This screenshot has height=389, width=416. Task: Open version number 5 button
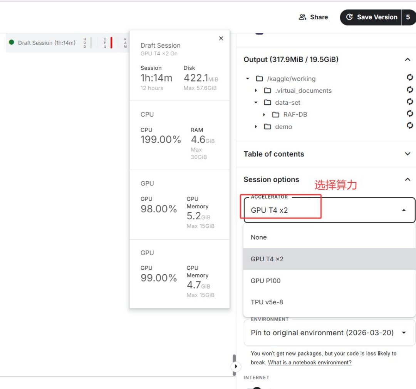pos(408,17)
